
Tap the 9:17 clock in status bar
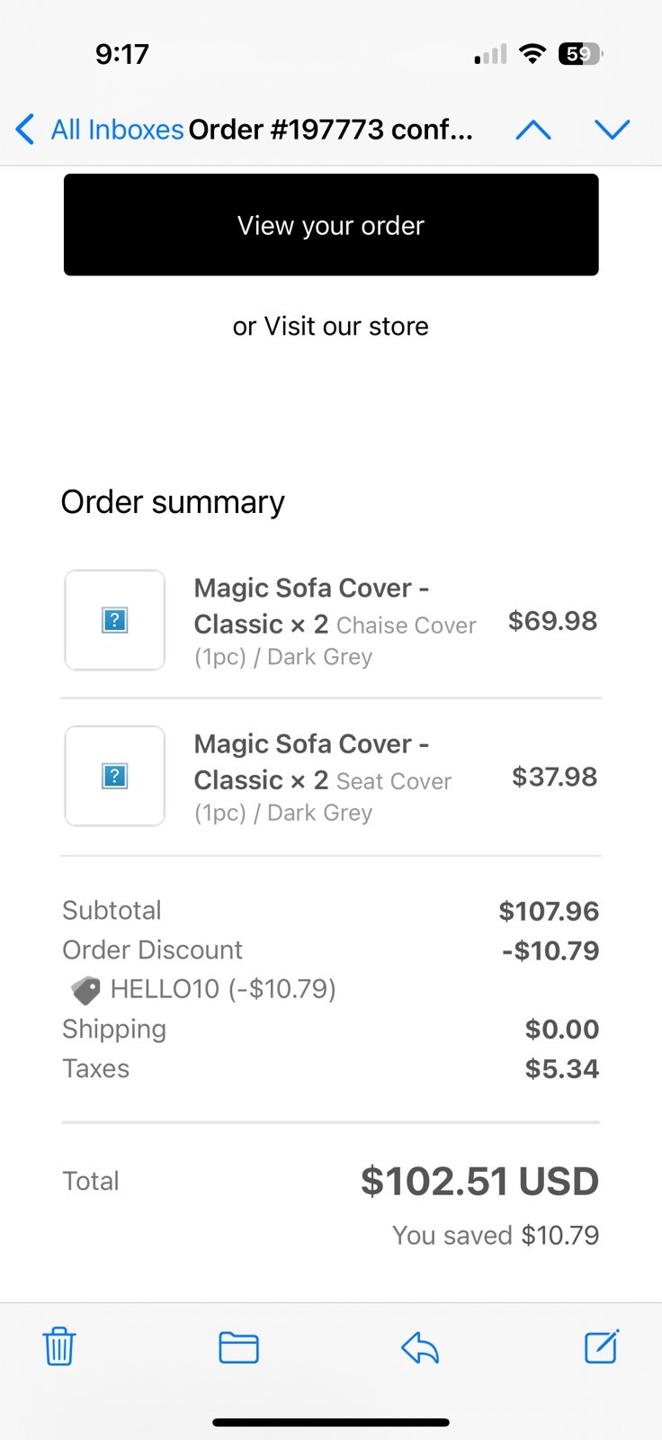(x=122, y=54)
